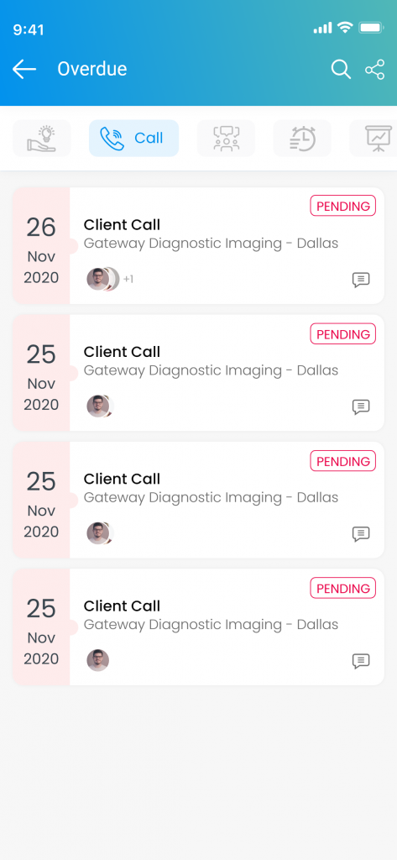The image size is (397, 860).
Task: Select the lightbulb-in-hand idea filter
Action: pos(42,139)
